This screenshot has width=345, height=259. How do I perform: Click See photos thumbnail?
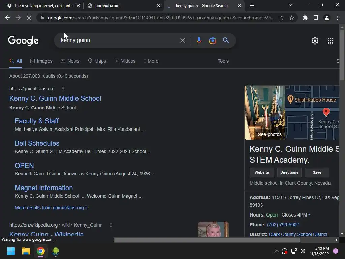[265, 113]
